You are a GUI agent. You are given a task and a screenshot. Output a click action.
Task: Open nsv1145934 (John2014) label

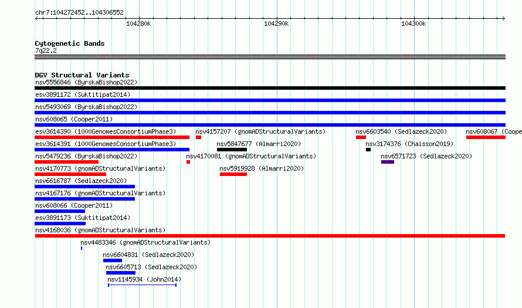pos(144,279)
